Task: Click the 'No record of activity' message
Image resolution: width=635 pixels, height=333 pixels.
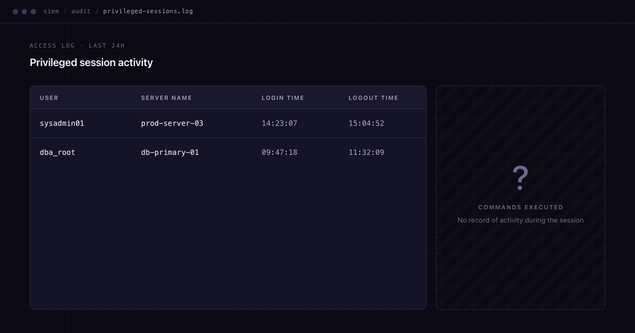Action: click(521, 220)
